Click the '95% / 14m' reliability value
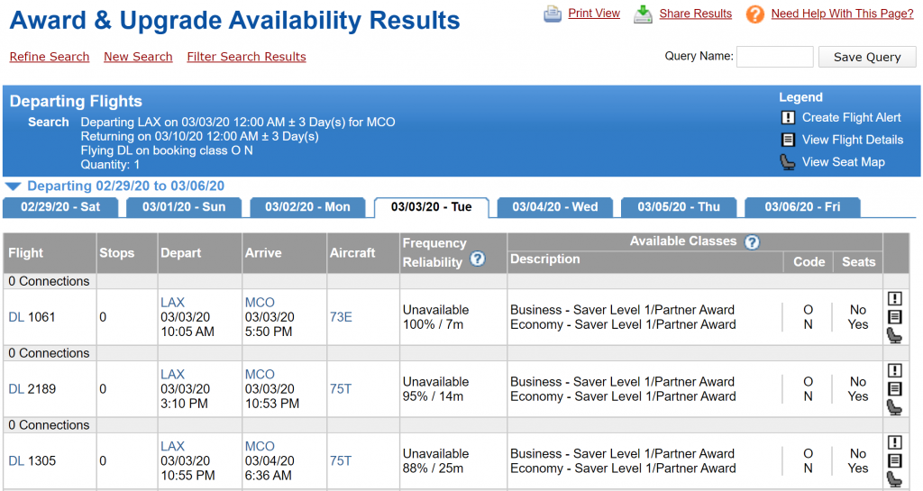Image resolution: width=923 pixels, height=491 pixels. (433, 396)
